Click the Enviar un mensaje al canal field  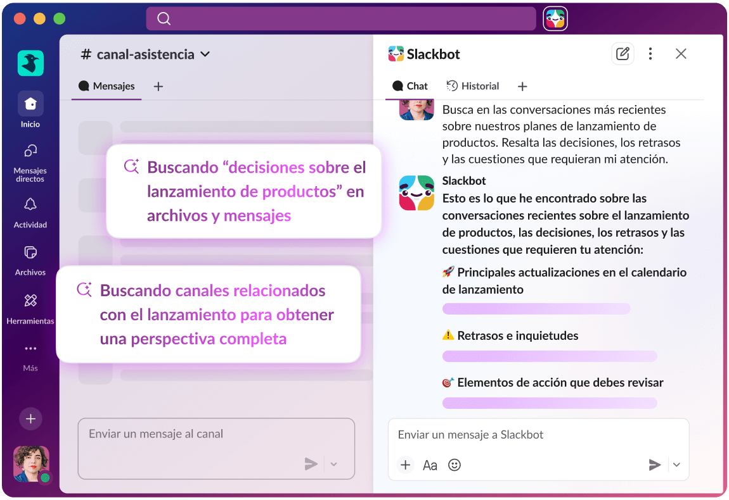(x=216, y=449)
